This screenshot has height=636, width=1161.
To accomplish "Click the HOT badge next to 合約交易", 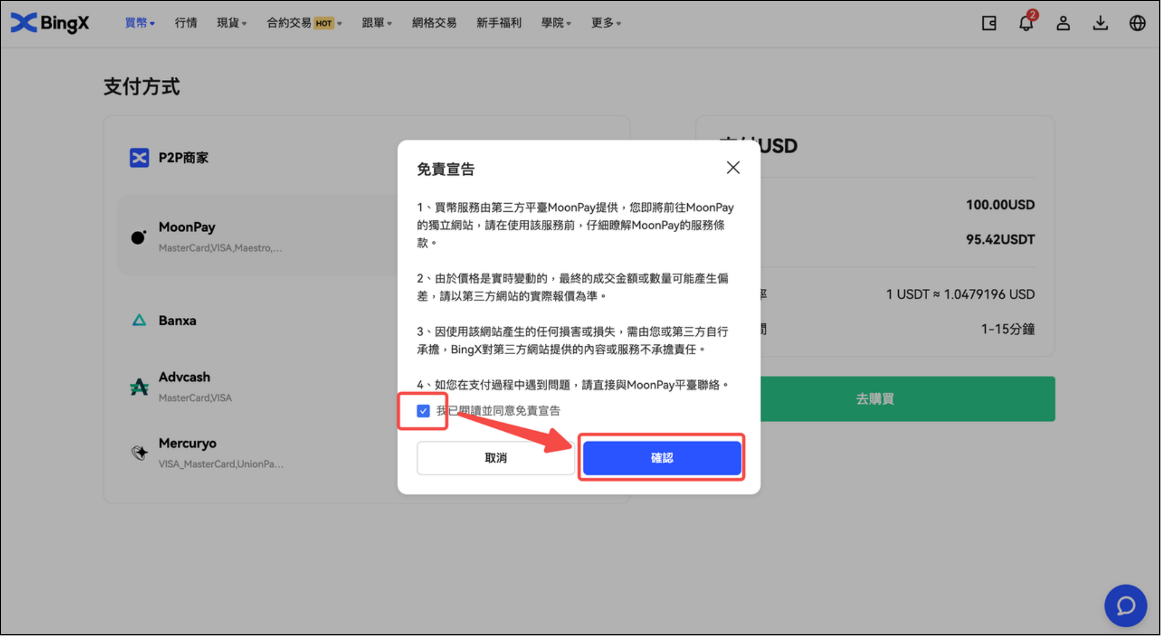I will (x=324, y=23).
